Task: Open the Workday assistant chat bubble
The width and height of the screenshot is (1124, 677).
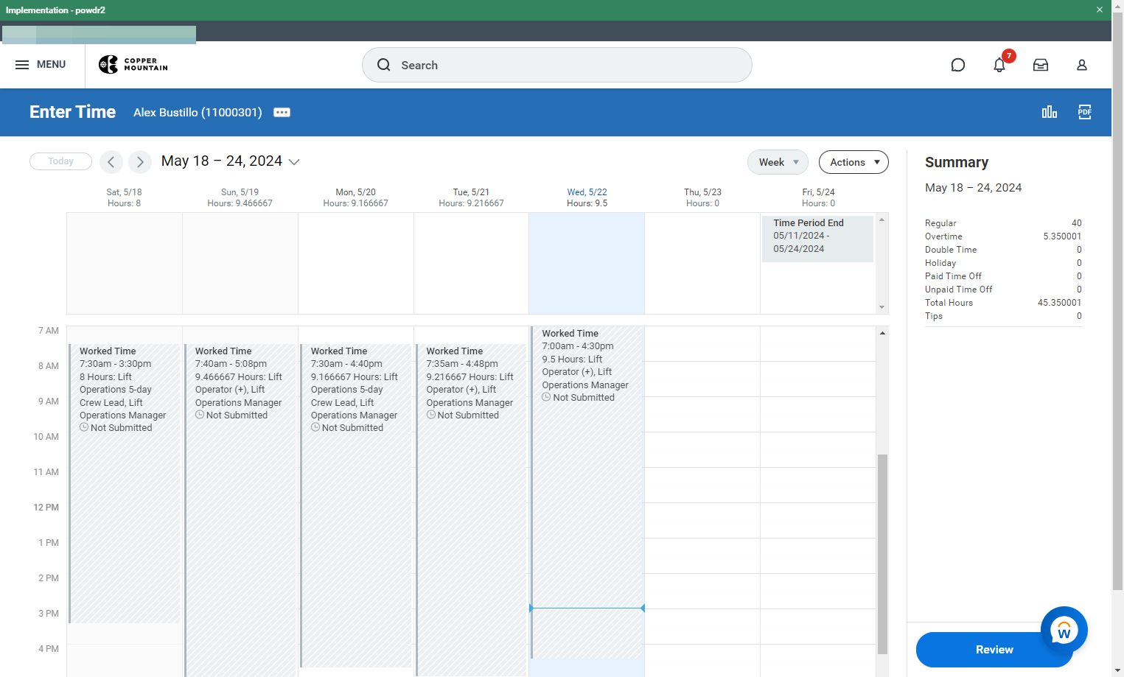Action: [1064, 630]
